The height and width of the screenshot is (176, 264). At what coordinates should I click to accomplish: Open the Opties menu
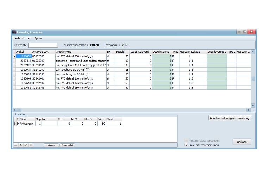tap(38, 38)
